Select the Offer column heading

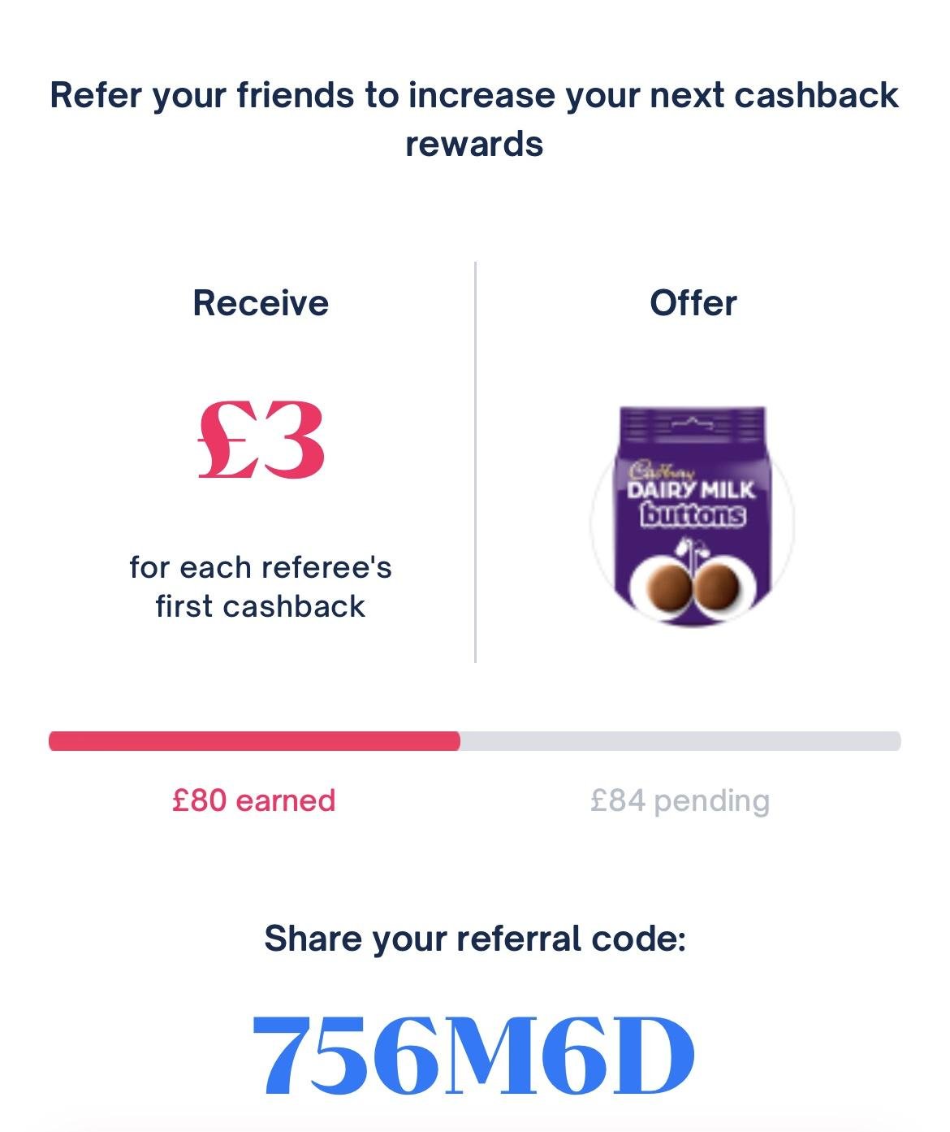pyautogui.click(x=693, y=303)
